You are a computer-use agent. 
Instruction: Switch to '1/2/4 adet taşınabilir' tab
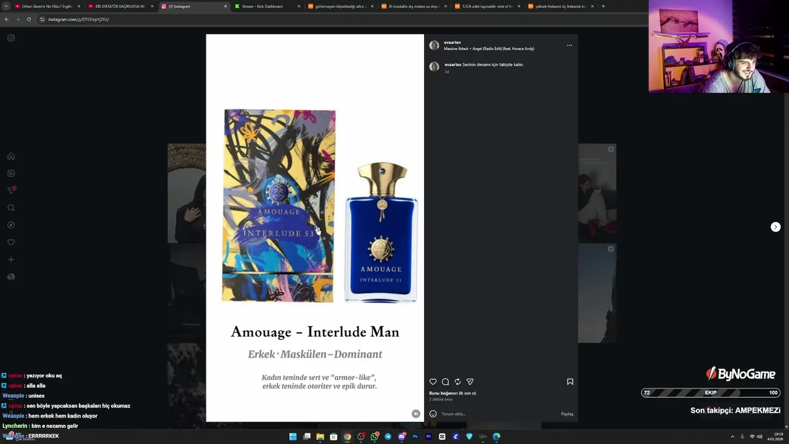click(x=487, y=6)
